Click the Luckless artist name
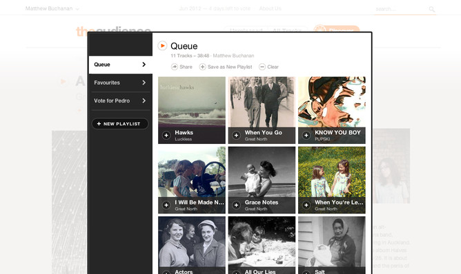Screen dimensions: 461x274 (x=183, y=139)
